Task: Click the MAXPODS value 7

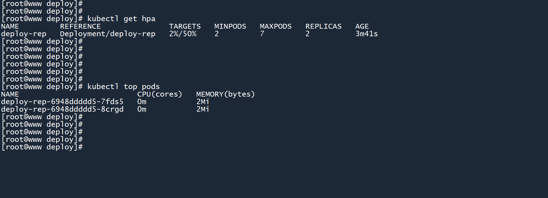Action: 262,34
